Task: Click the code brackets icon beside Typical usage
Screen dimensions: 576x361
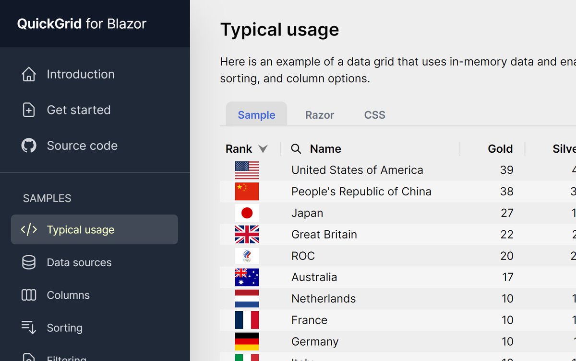Action: [29, 230]
